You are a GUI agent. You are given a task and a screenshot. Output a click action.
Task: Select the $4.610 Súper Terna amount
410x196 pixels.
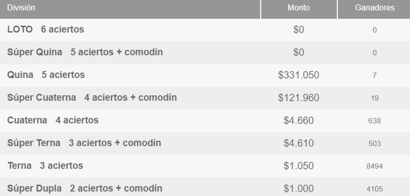click(299, 143)
